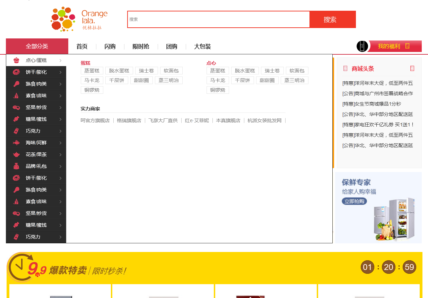The width and height of the screenshot is (428, 298).
Task: Switch to the 限时抢 nav tab
Action: [141, 47]
